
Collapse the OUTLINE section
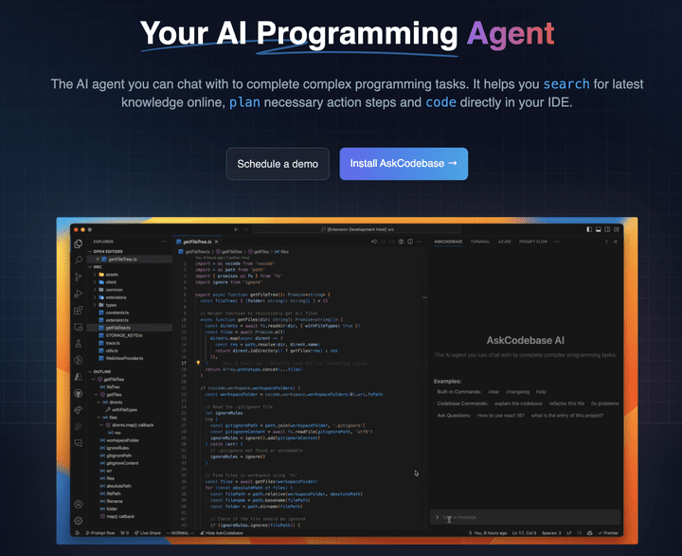[x=90, y=371]
